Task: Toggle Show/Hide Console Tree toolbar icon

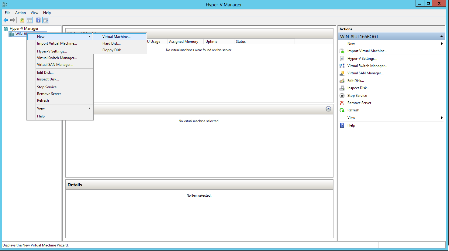Action: (29, 20)
